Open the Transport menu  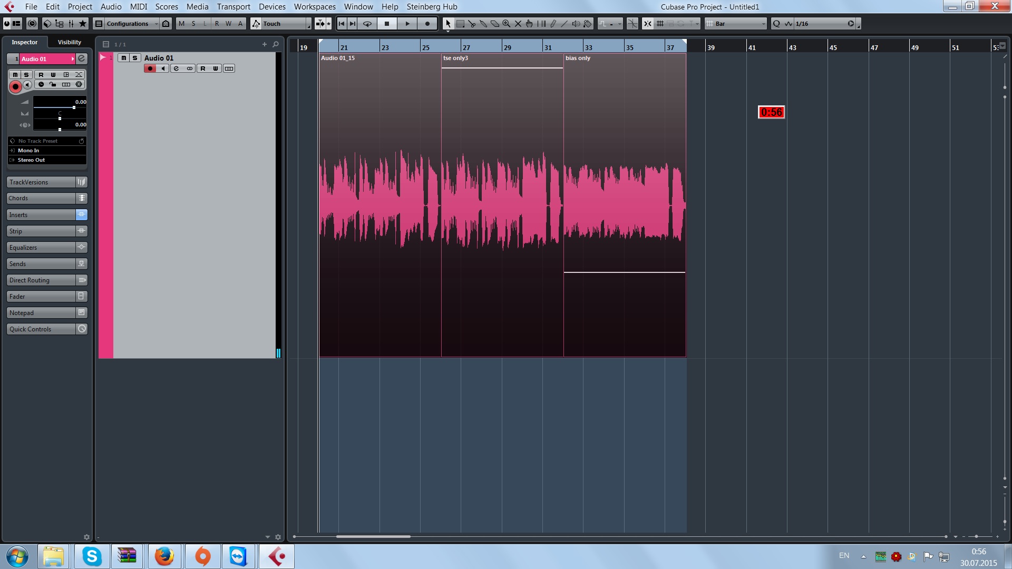click(233, 7)
